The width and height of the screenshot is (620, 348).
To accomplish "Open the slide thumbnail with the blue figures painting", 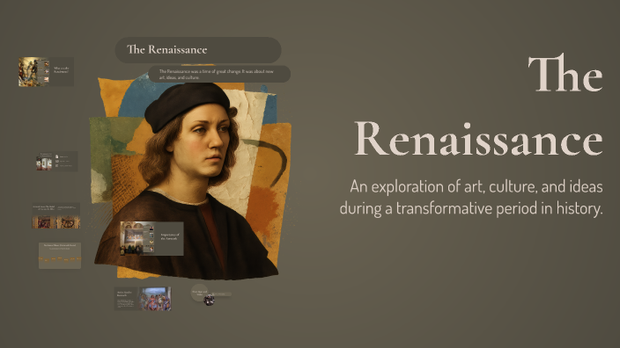I will click(x=144, y=299).
